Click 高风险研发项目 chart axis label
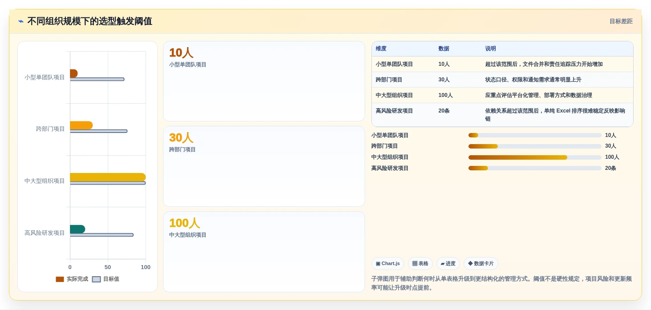The height and width of the screenshot is (310, 651). tap(45, 233)
